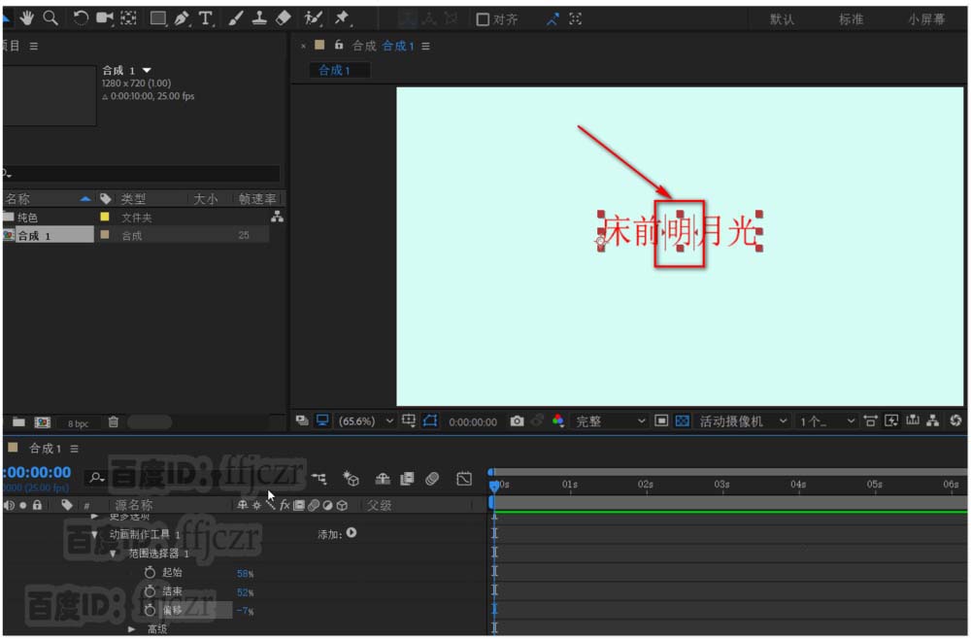Select the Hand tool
Image resolution: width=971 pixels, height=639 pixels.
coord(26,18)
